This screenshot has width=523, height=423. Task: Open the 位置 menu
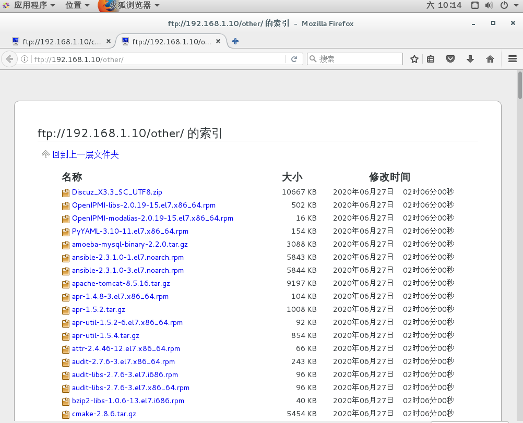pos(77,5)
